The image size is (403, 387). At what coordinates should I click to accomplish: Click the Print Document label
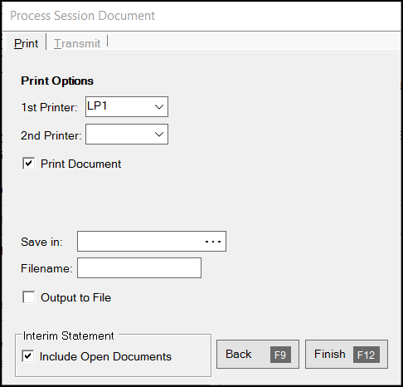click(80, 164)
